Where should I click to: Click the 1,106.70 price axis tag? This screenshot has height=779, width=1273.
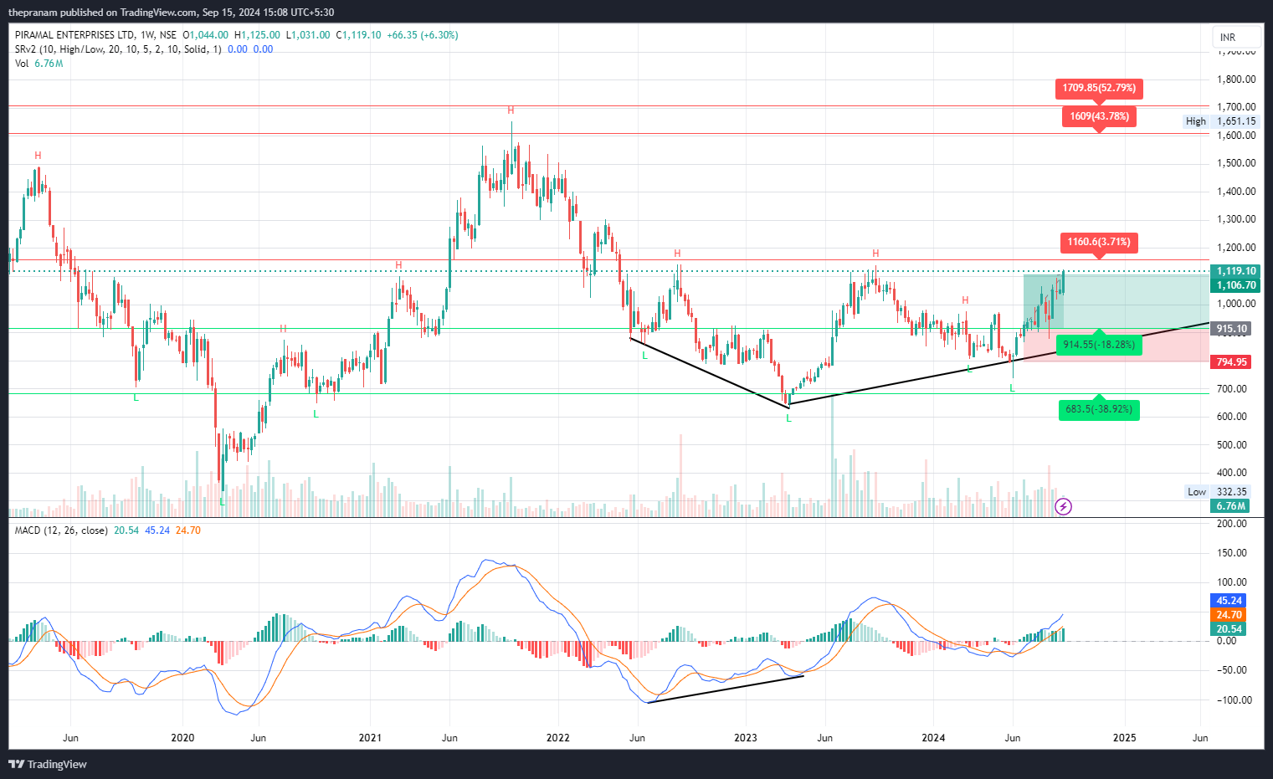pos(1236,285)
